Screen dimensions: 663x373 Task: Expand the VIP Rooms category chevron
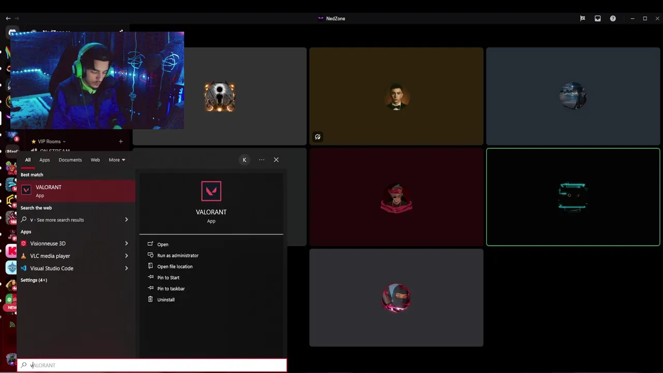64,141
